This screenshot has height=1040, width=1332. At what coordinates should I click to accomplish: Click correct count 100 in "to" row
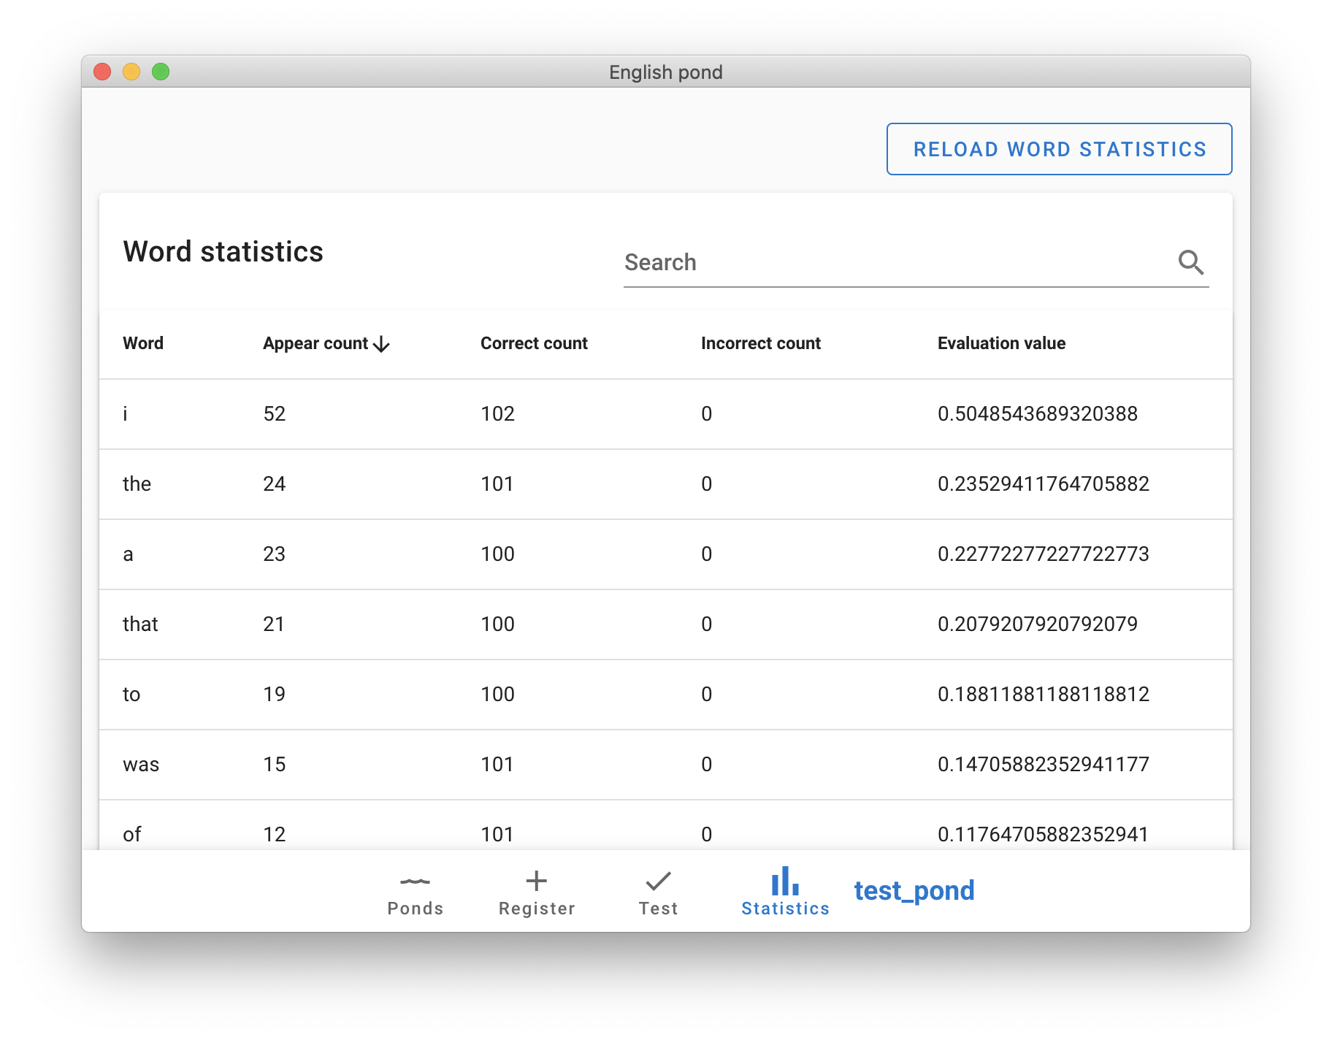pyautogui.click(x=498, y=695)
